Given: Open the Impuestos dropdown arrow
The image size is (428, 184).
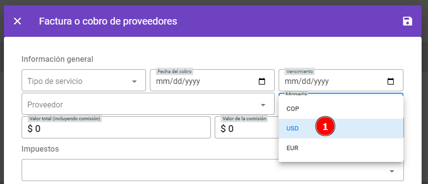Looking at the screenshot, I should (392, 171).
